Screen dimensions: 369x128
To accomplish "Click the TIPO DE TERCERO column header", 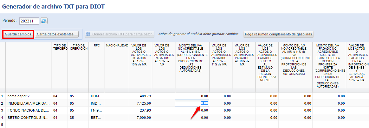I will (x=60, y=47).
